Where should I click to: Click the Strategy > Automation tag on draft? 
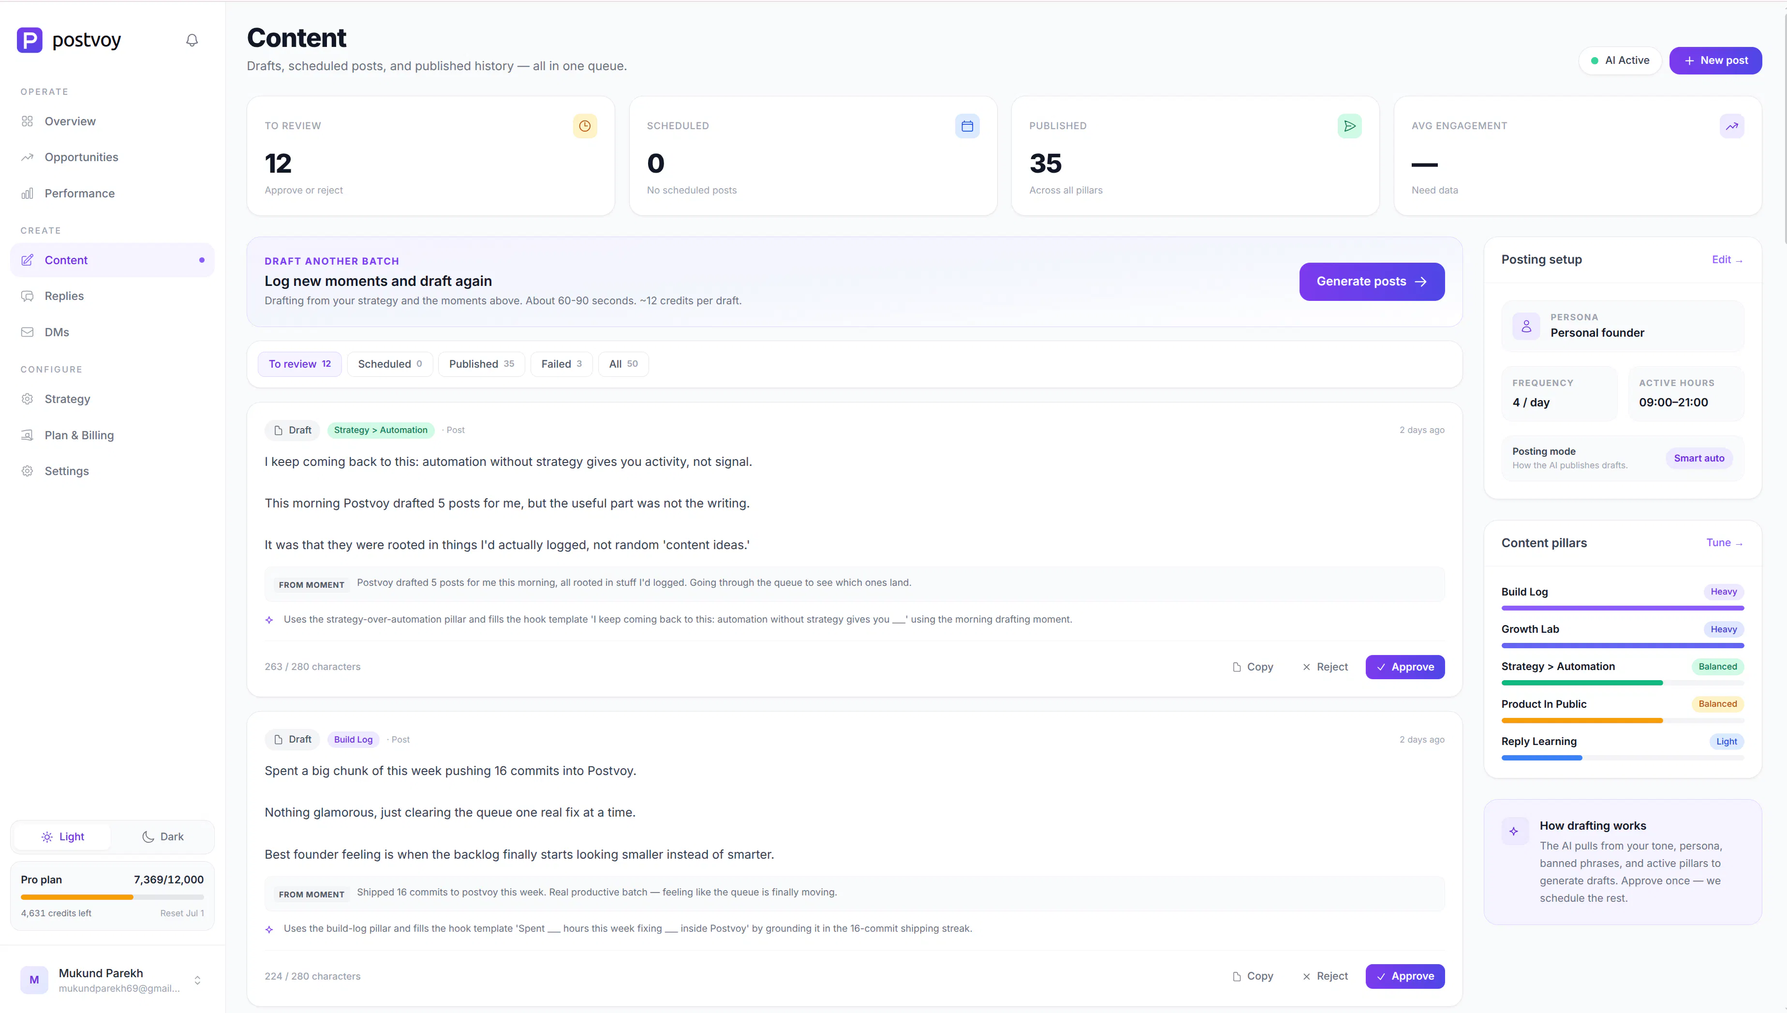click(x=380, y=430)
